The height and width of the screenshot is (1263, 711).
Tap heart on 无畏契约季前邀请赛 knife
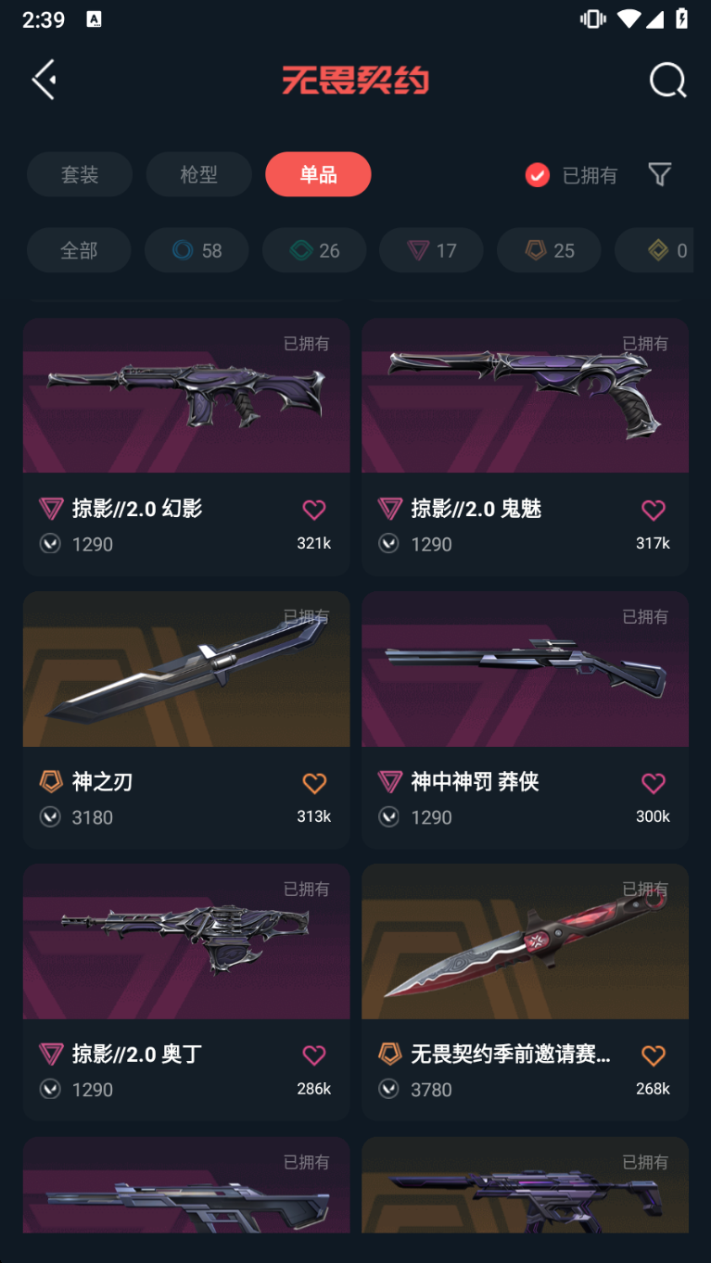click(654, 1055)
